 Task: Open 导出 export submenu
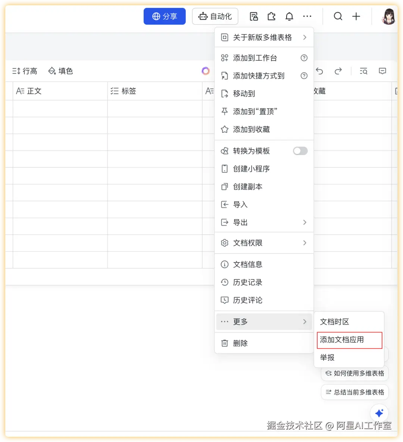coord(264,222)
